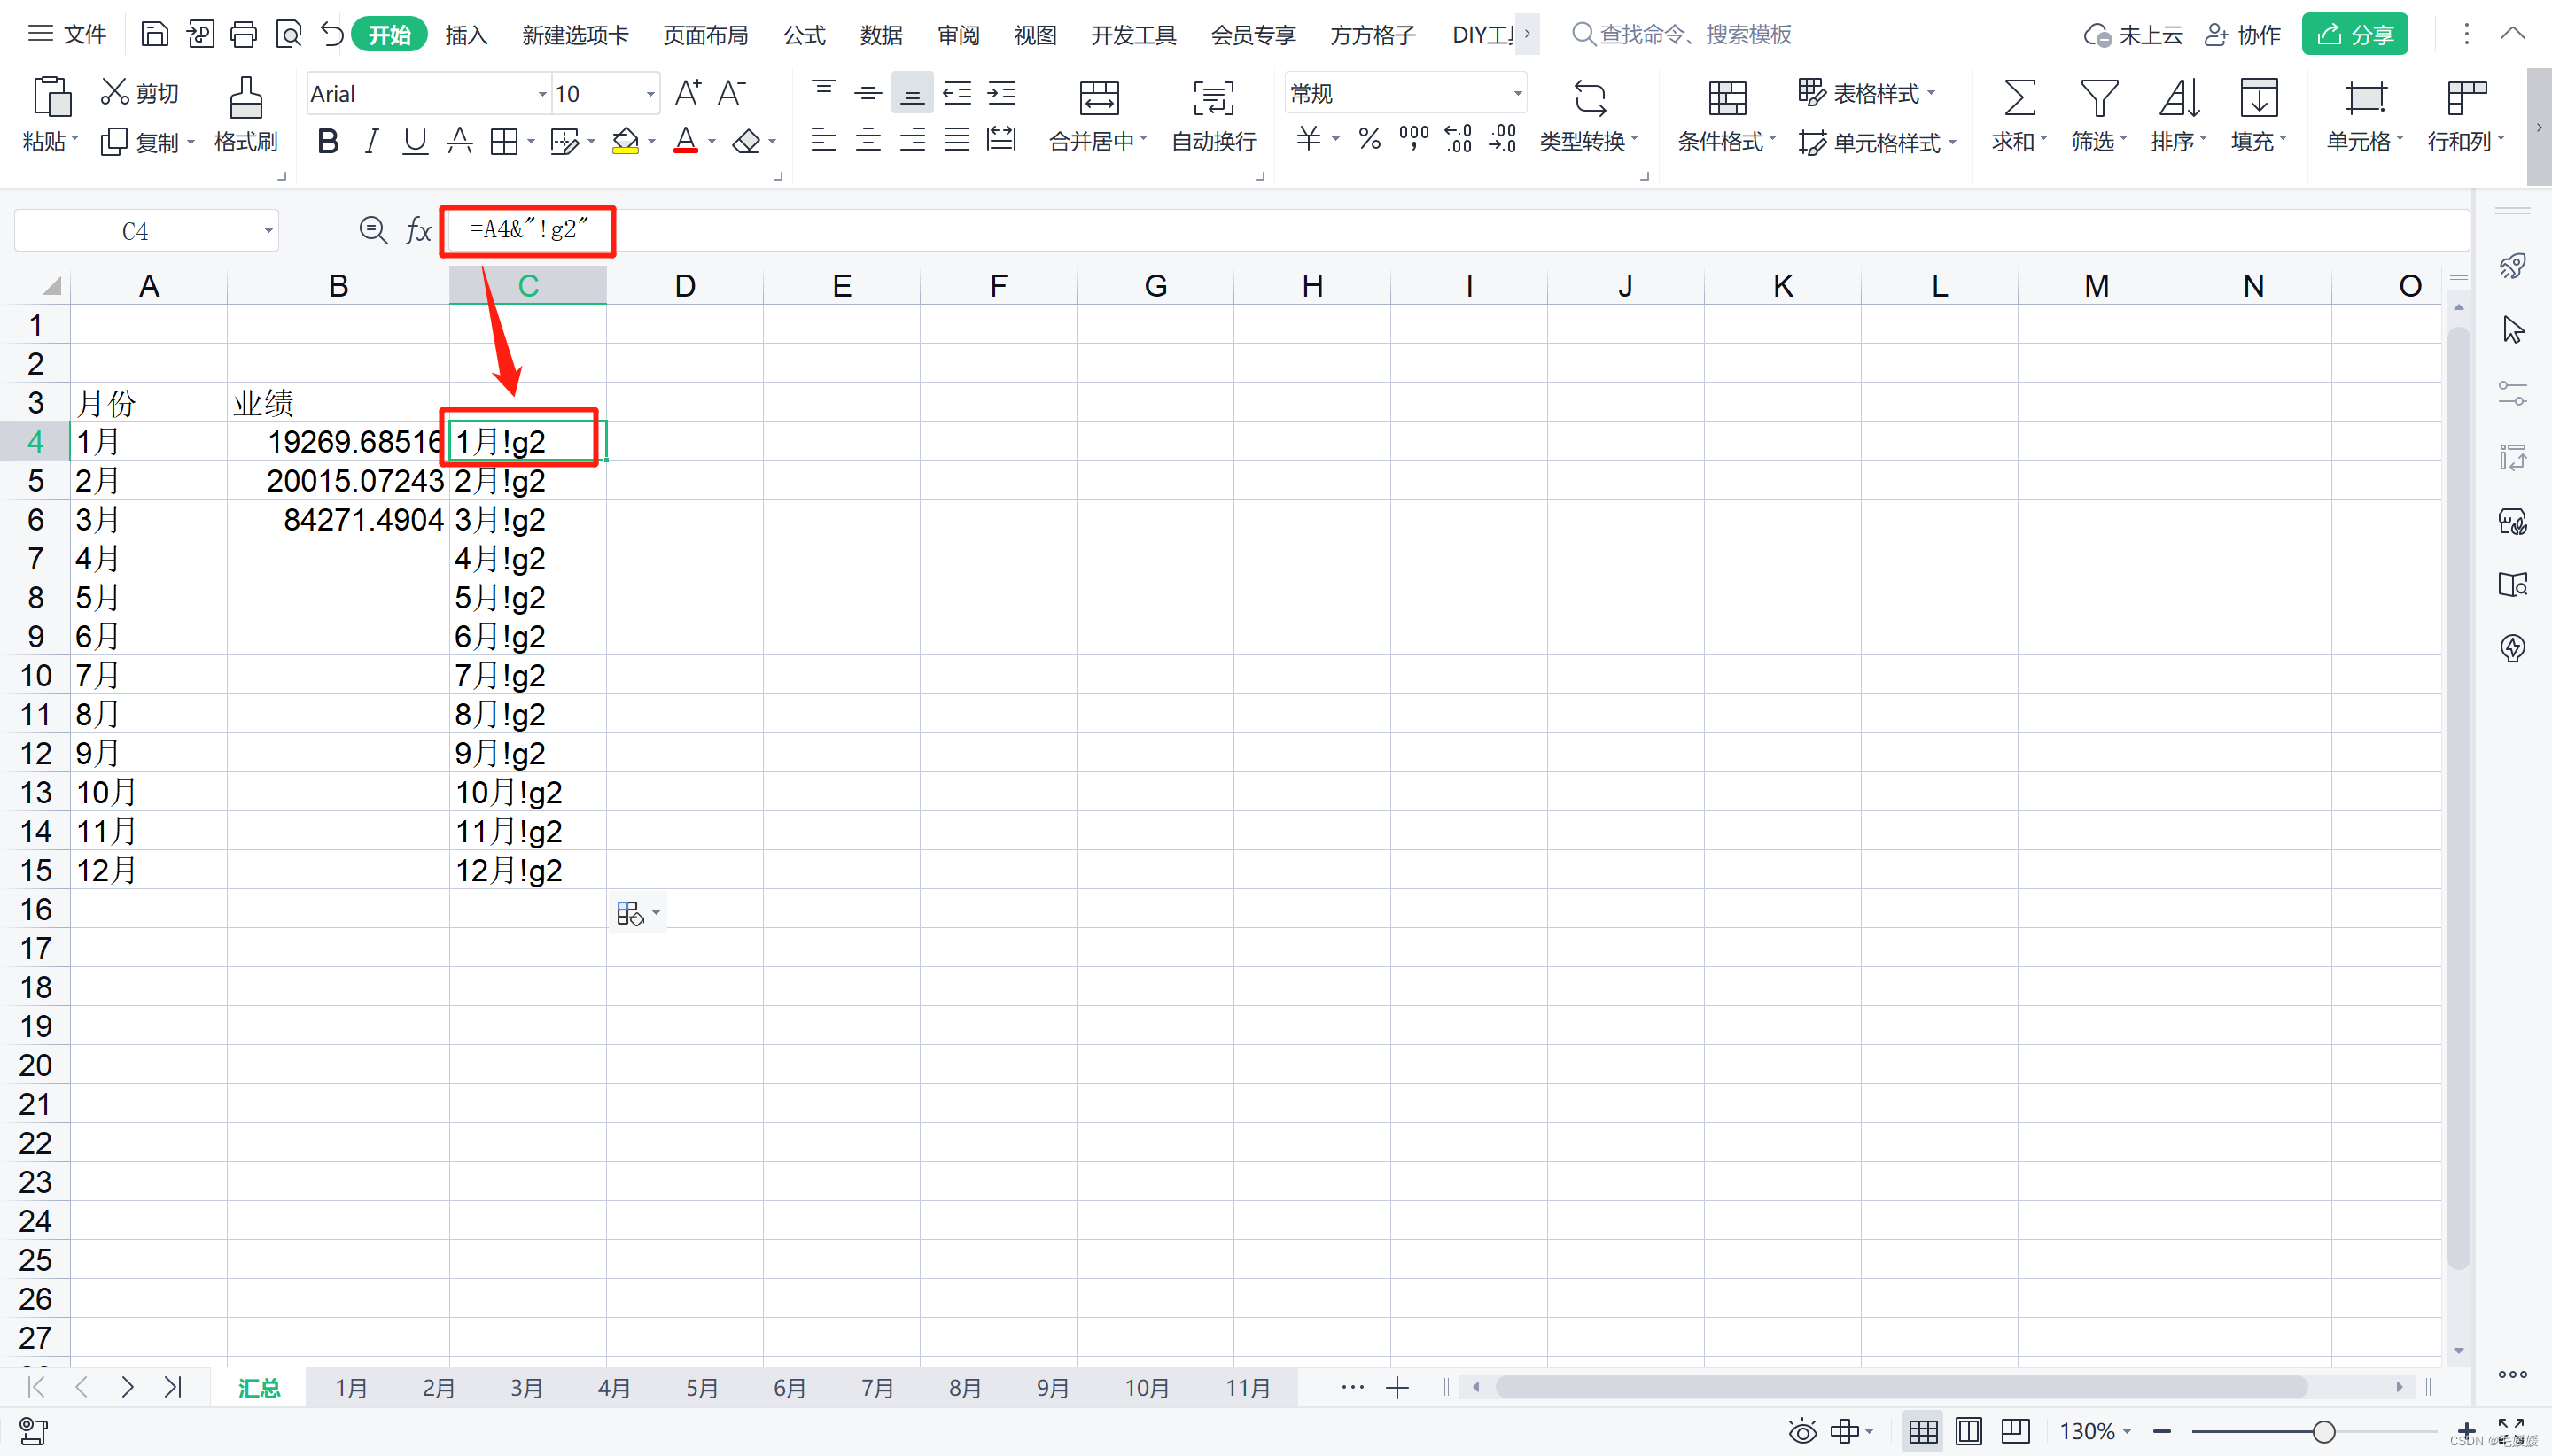
Task: Open the Name Box C4 dropdown
Action: (268, 231)
